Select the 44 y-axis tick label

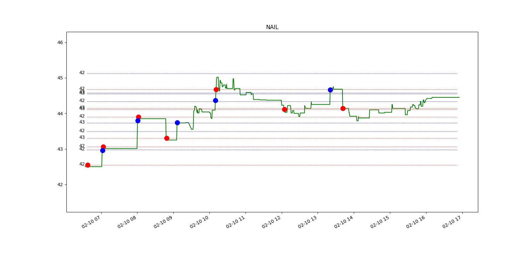[x=60, y=114]
